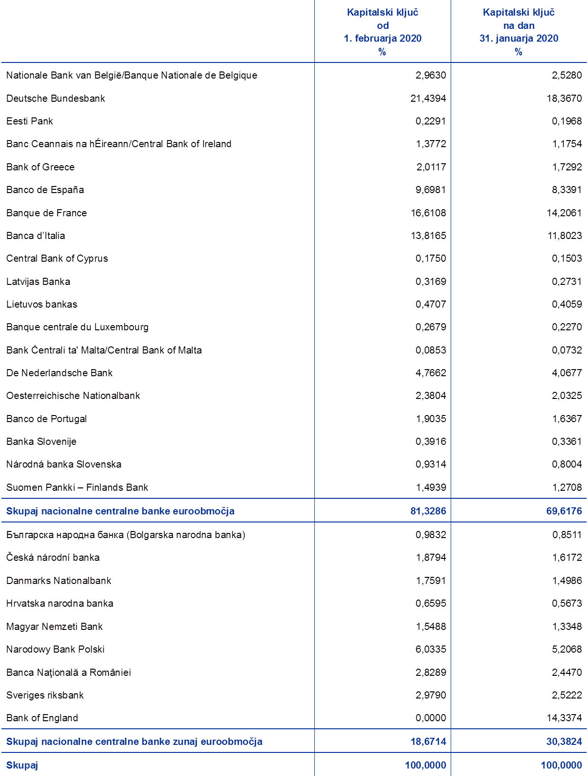This screenshot has height=778, width=587.
Task: Click the 'Narodowy Bank Polski' row label
Action: point(55,649)
